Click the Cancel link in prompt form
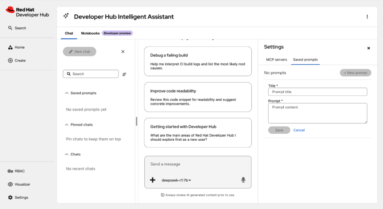Image resolution: width=383 pixels, height=209 pixels. click(x=299, y=130)
